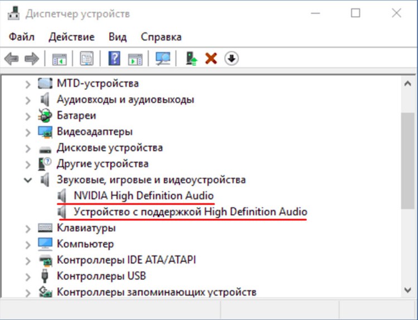Open the Help question-mark toolbar icon
Image resolution: width=418 pixels, height=320 pixels.
114,59
